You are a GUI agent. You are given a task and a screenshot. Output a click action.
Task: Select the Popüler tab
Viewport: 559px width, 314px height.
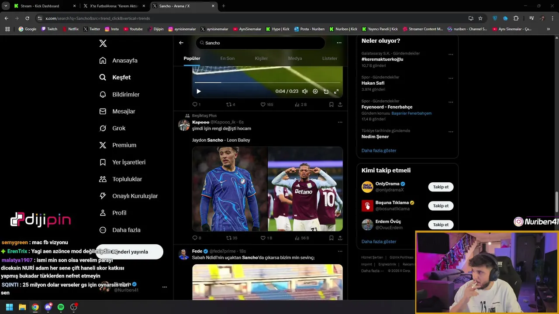coord(192,58)
